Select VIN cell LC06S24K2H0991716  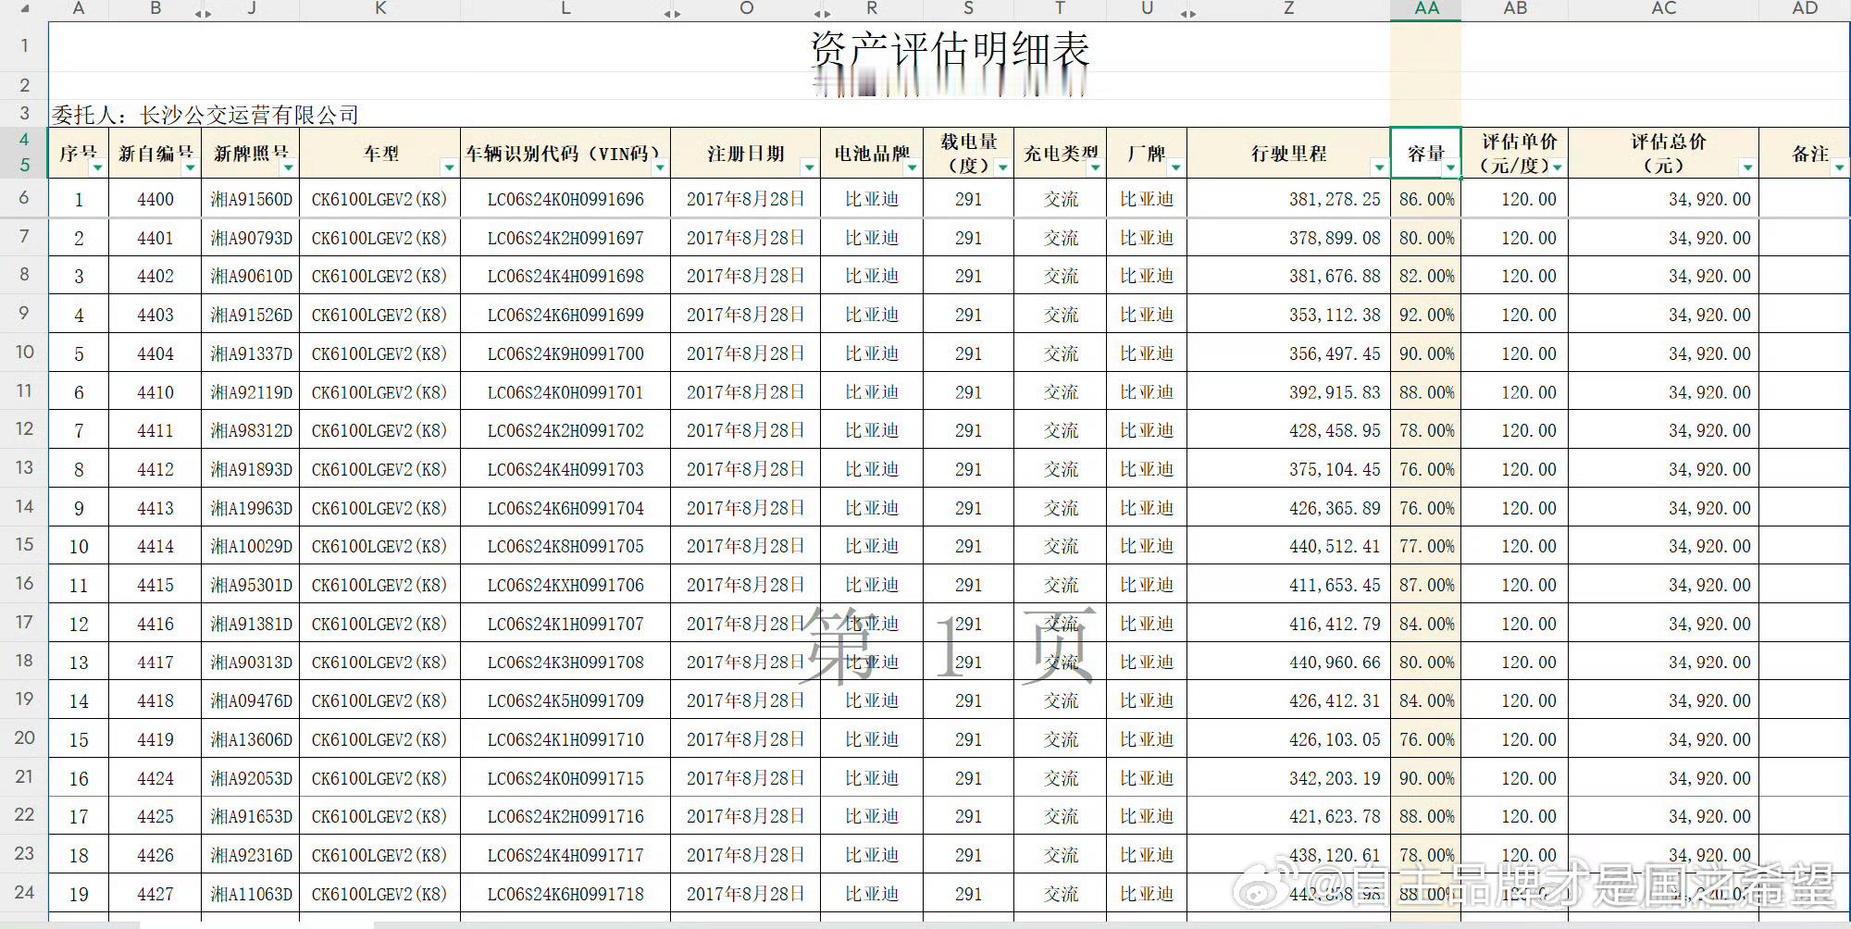pos(565,816)
